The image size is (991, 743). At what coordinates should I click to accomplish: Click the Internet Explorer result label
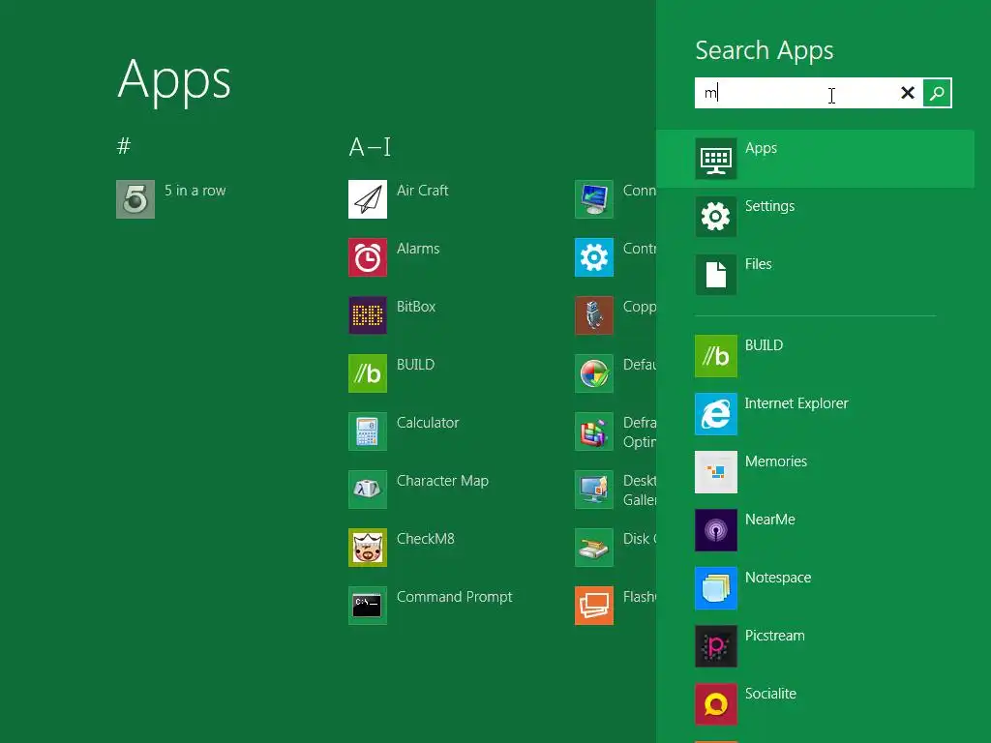pos(796,403)
